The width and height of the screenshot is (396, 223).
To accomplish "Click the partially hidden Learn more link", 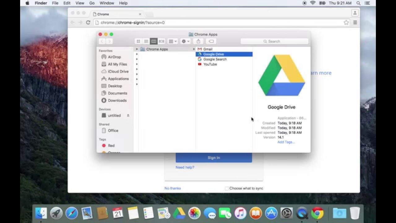I will coord(321,73).
